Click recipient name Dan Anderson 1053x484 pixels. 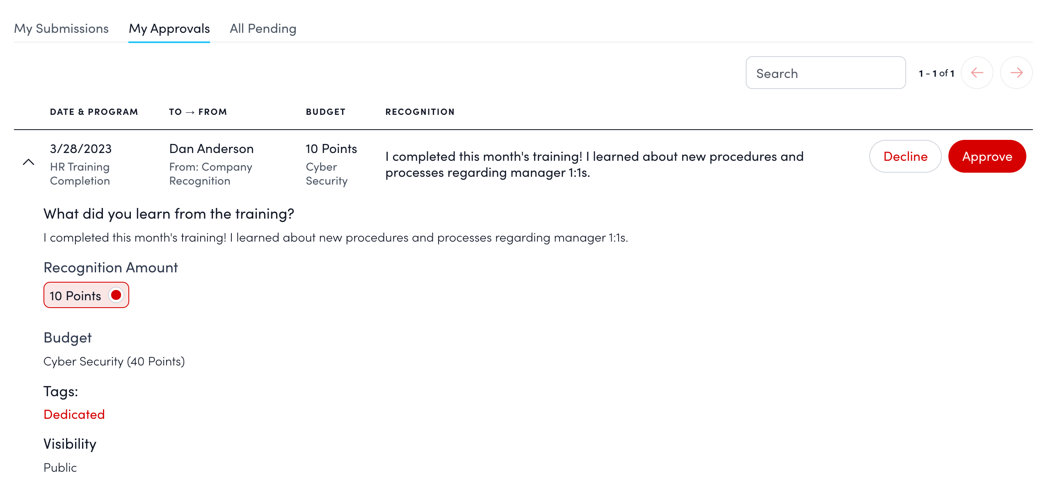[x=211, y=148]
